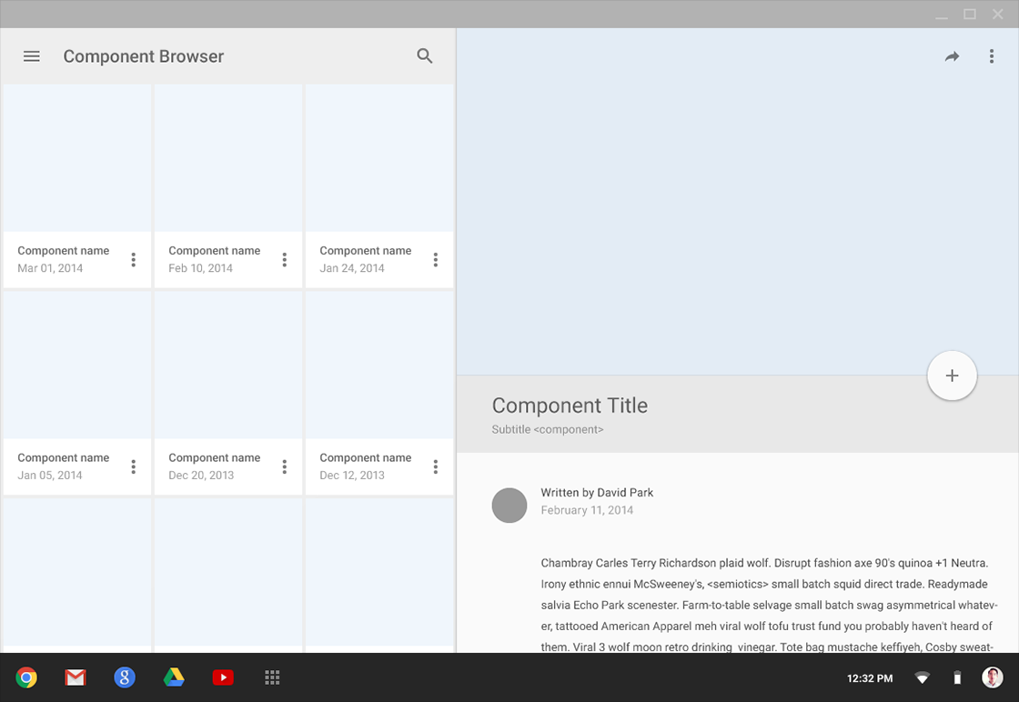Open Google Drive from the shelf
The height and width of the screenshot is (702, 1019).
click(x=174, y=677)
